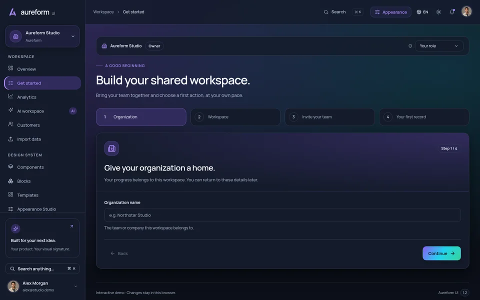Image resolution: width=480 pixels, height=300 pixels.
Task: Click the Organization name input field
Action: tap(282, 215)
